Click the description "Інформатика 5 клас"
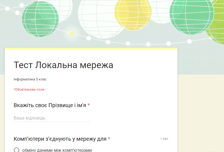This screenshot has width=224, height=152. pyautogui.click(x=30, y=79)
